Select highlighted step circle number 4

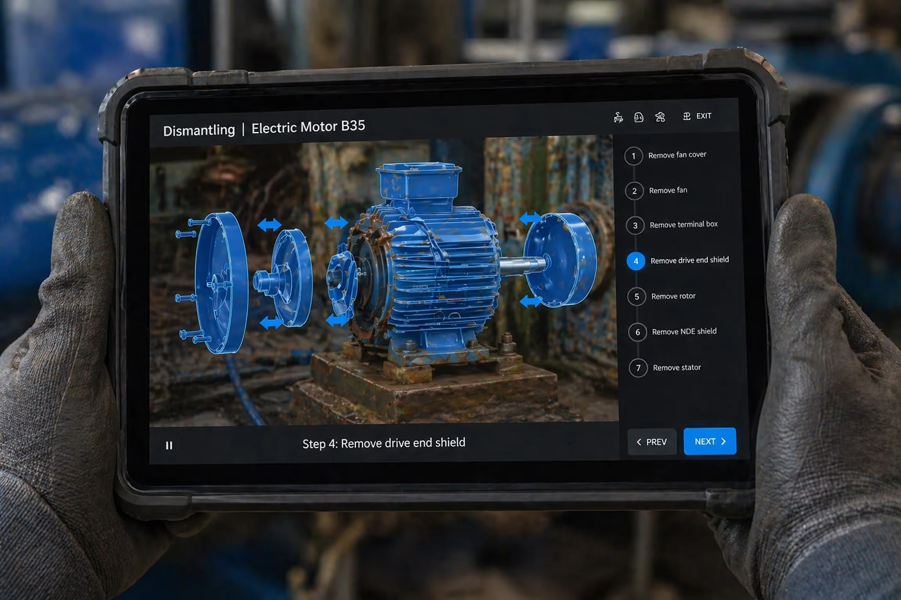pyautogui.click(x=636, y=261)
